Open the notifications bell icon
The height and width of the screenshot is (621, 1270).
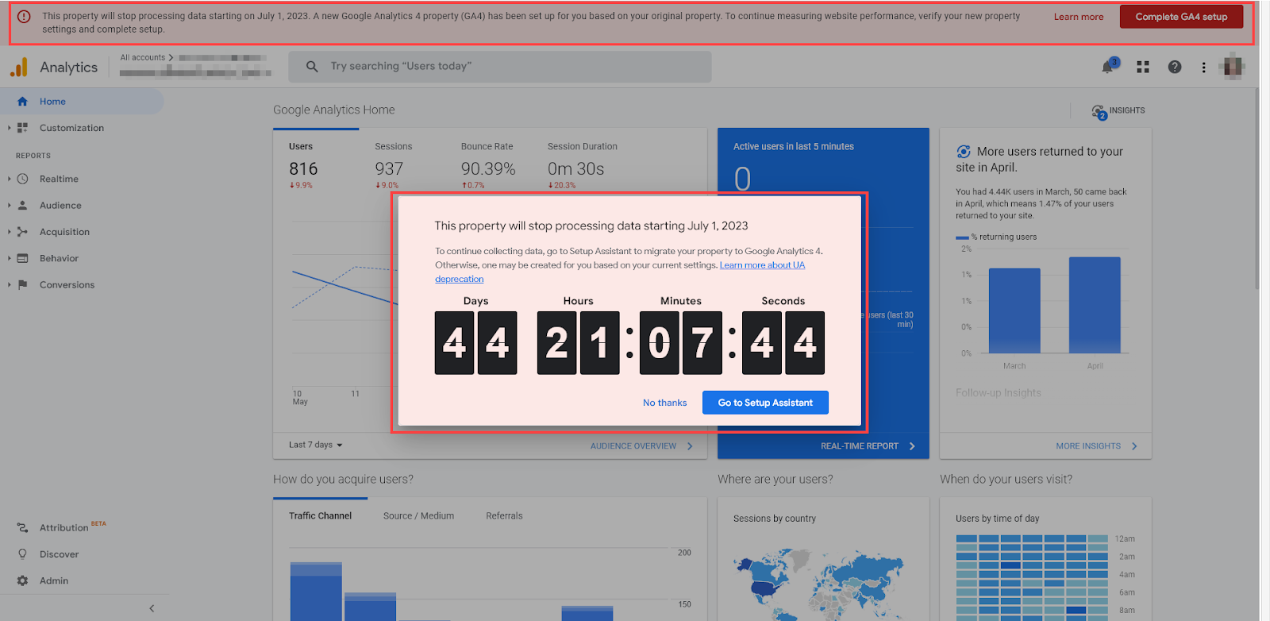[x=1108, y=67]
